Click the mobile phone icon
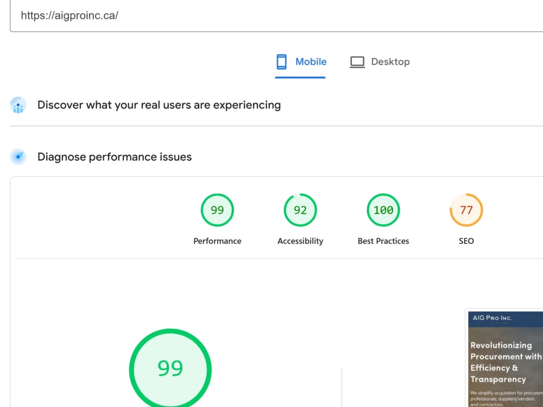 click(281, 62)
